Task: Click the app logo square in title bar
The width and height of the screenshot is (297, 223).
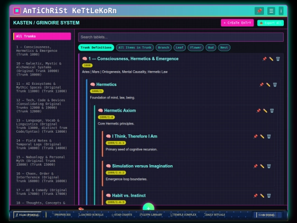Action: pos(17,10)
